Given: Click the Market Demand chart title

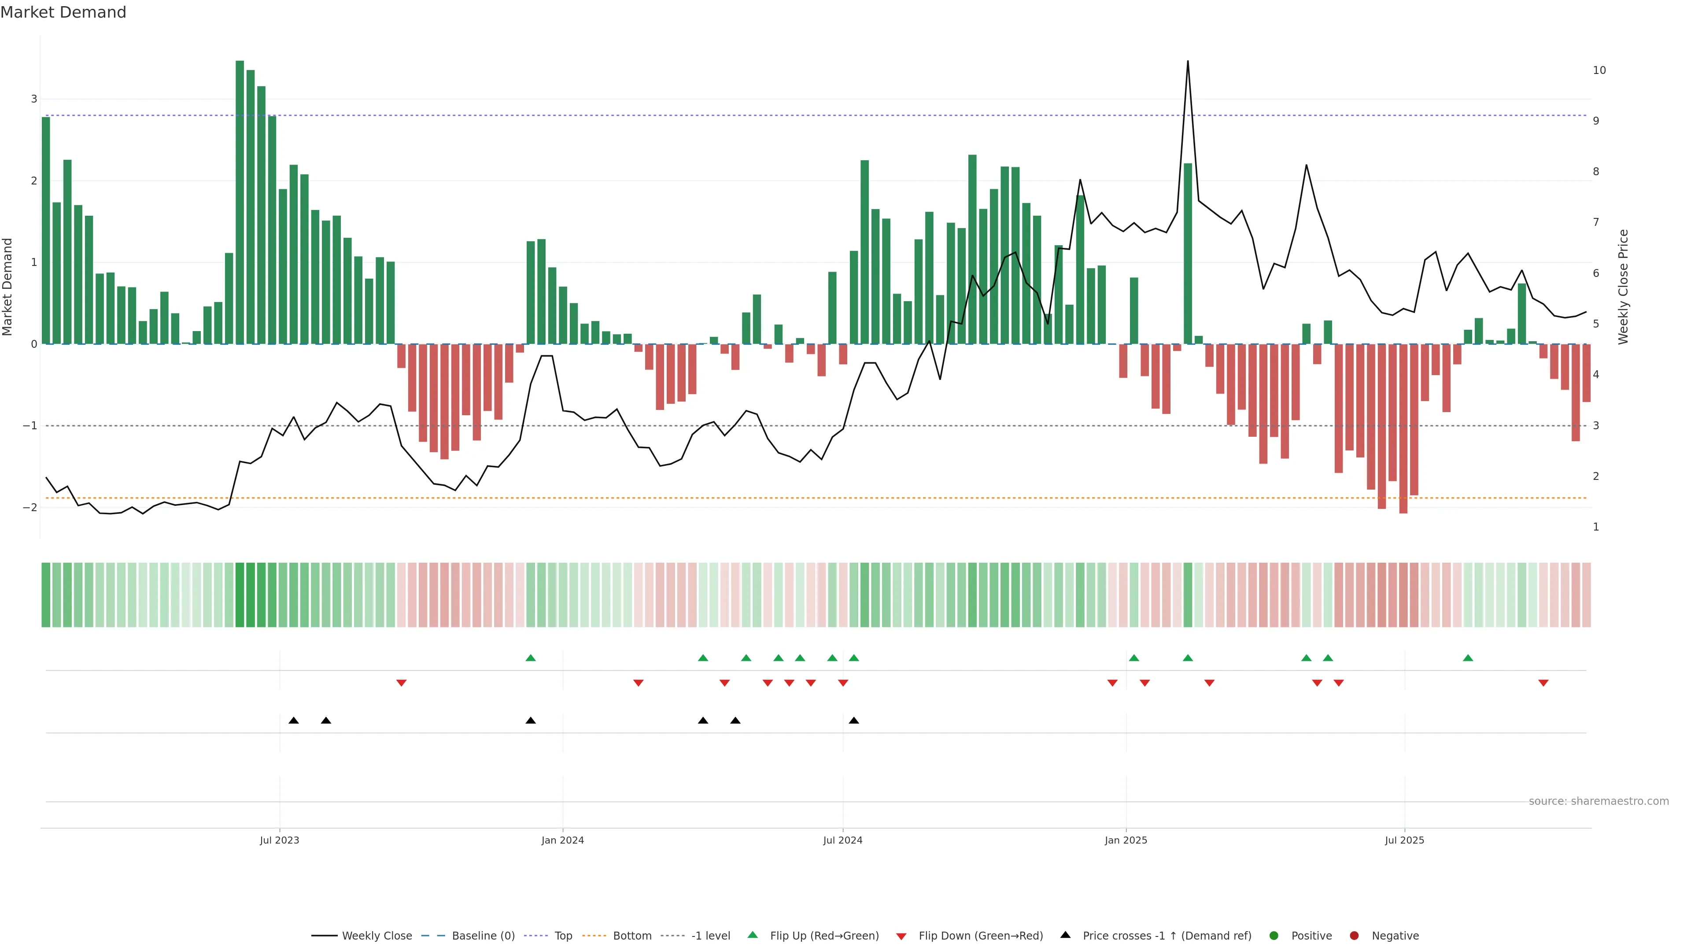Looking at the screenshot, I should pyautogui.click(x=63, y=12).
